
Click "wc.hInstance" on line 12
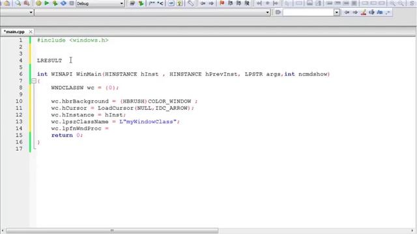point(72,115)
